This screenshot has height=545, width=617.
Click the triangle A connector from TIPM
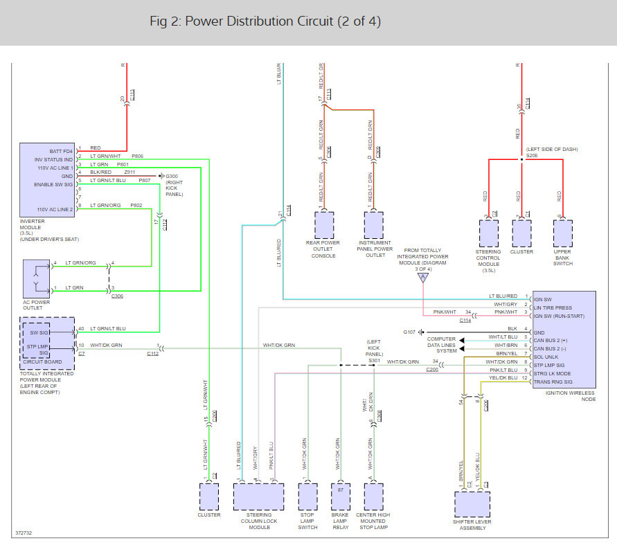[x=423, y=278]
